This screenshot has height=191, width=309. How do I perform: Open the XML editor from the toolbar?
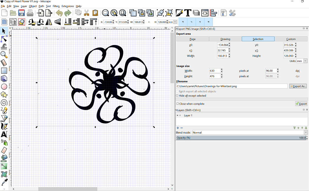point(205,13)
